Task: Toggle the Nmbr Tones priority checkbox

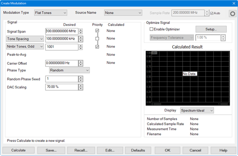Action: (97, 47)
